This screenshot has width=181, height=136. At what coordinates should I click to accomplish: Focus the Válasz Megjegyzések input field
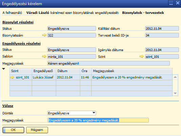pos(98,120)
